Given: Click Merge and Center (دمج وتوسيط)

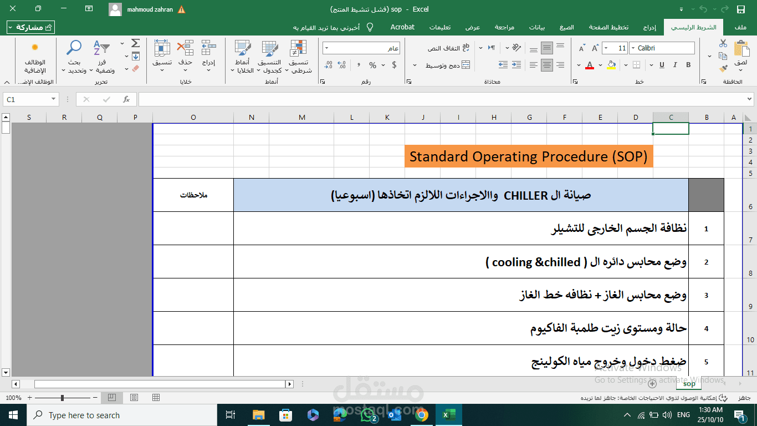Looking at the screenshot, I should click(x=448, y=65).
